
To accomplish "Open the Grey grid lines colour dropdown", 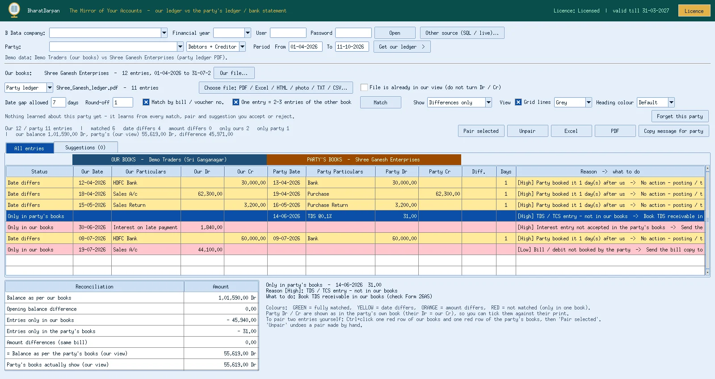I will 589,103.
